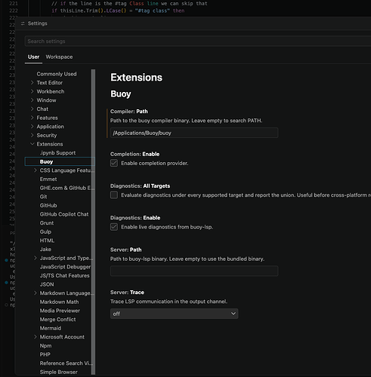Open GitHub extension settings
The width and height of the screenshot is (371, 377).
tap(48, 206)
